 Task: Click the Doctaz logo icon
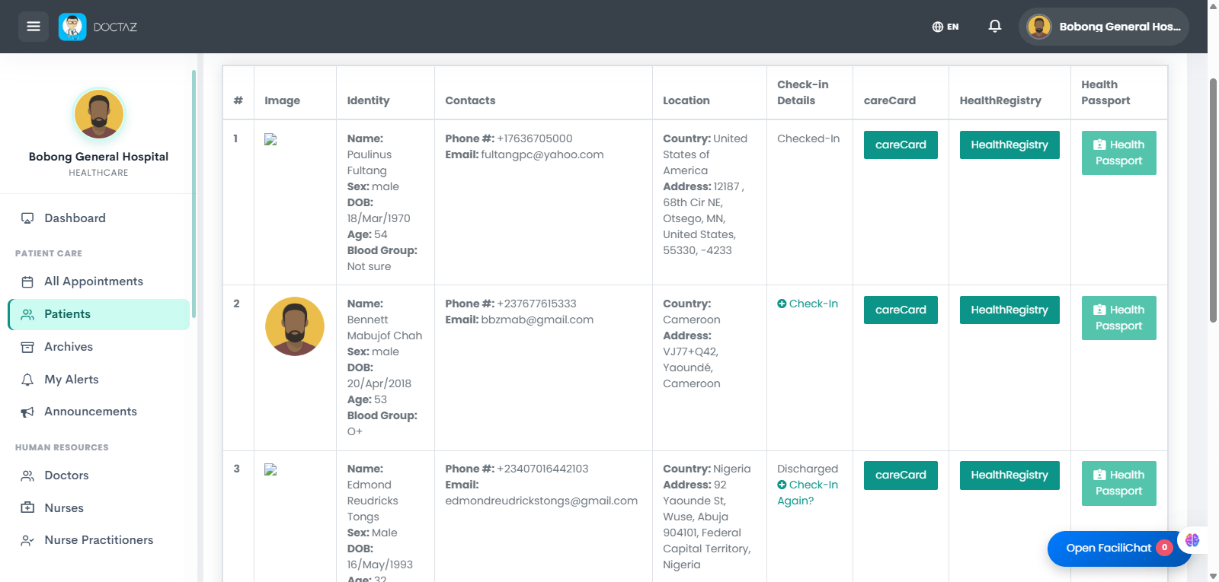[72, 27]
